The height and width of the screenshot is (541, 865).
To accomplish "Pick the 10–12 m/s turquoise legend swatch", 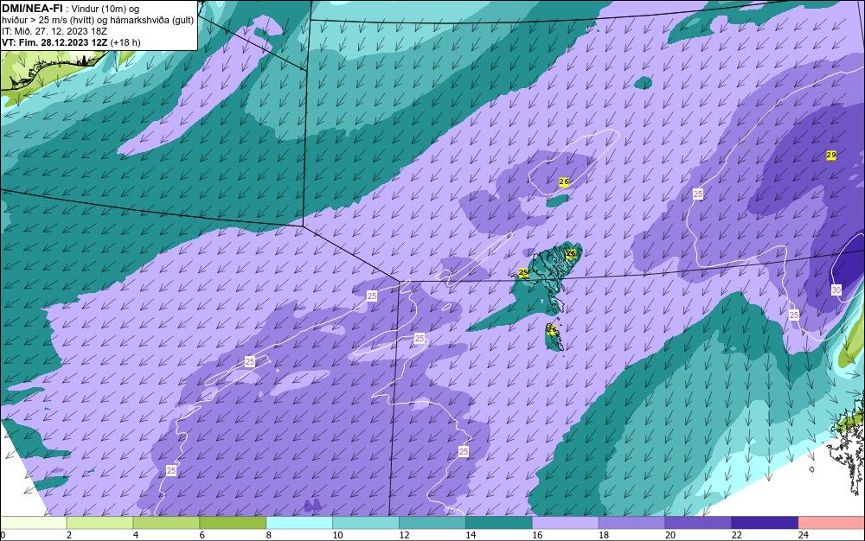I will [x=366, y=523].
